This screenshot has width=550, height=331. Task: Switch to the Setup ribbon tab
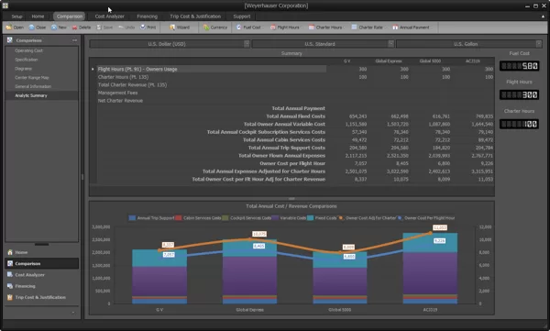tap(16, 17)
